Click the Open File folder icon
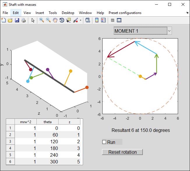 tap(10, 20)
